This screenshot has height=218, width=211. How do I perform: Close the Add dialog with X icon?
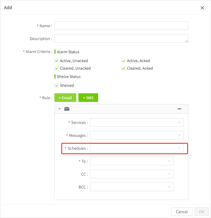pyautogui.click(x=202, y=8)
